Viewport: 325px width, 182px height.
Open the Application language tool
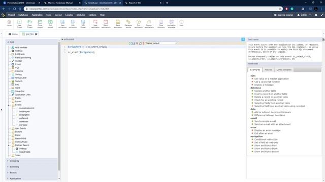(x=172, y=24)
